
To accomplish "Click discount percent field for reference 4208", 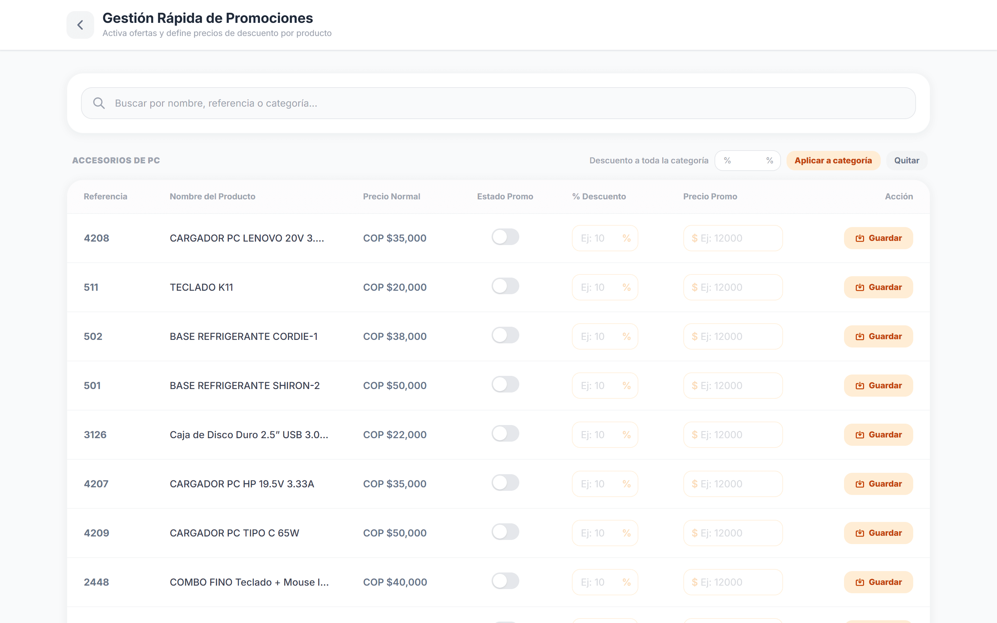I will [605, 238].
